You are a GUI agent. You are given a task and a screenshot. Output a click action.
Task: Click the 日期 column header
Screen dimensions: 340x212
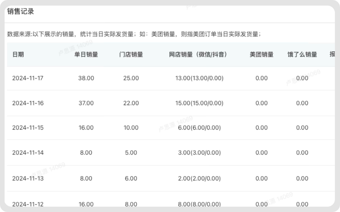(x=18, y=54)
